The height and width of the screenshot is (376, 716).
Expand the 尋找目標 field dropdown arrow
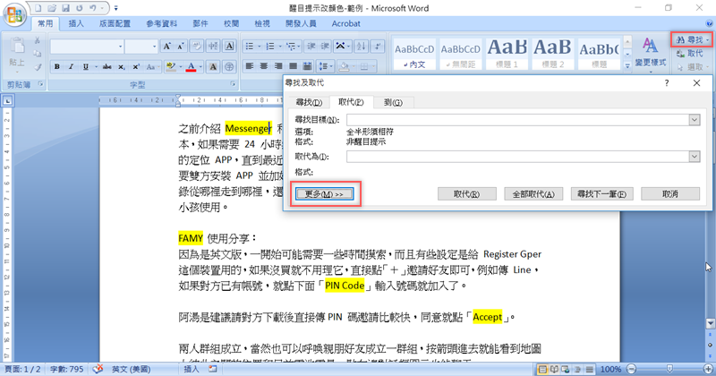tap(695, 120)
